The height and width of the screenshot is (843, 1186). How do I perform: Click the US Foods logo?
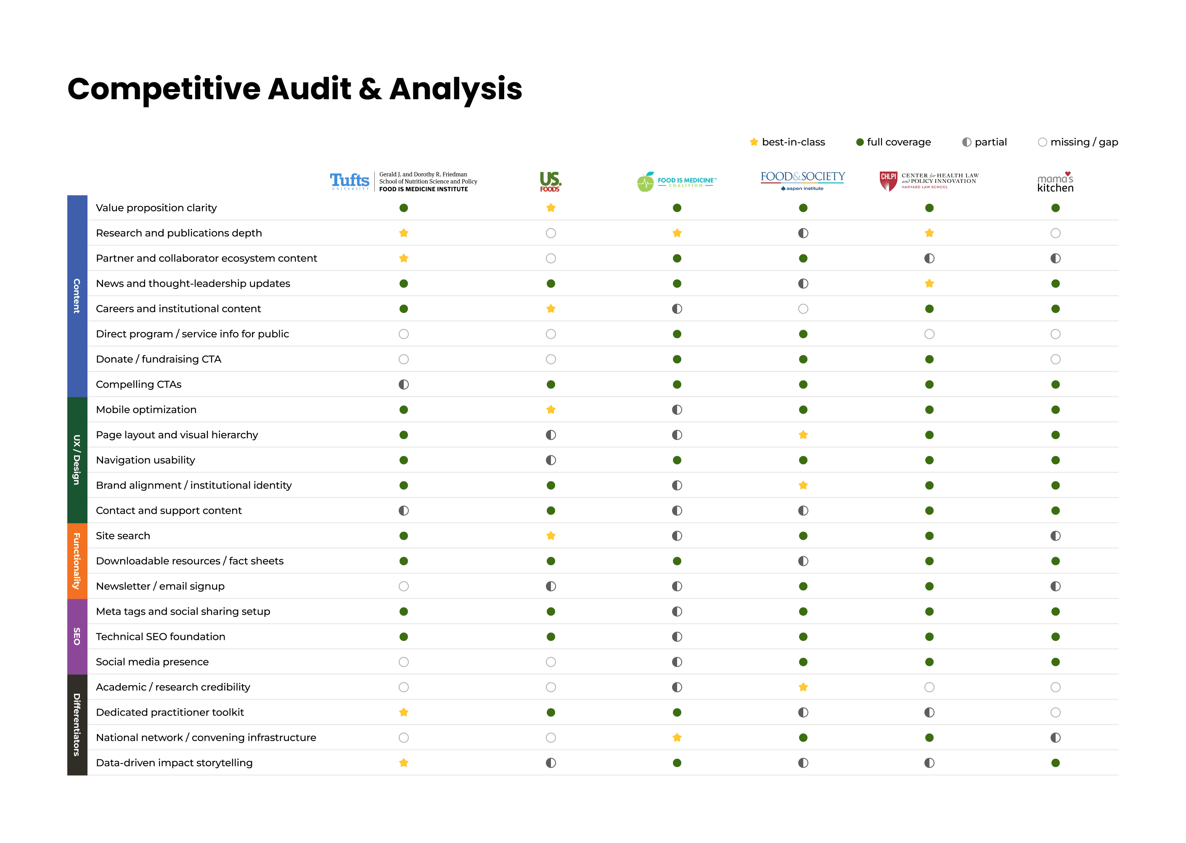point(551,182)
